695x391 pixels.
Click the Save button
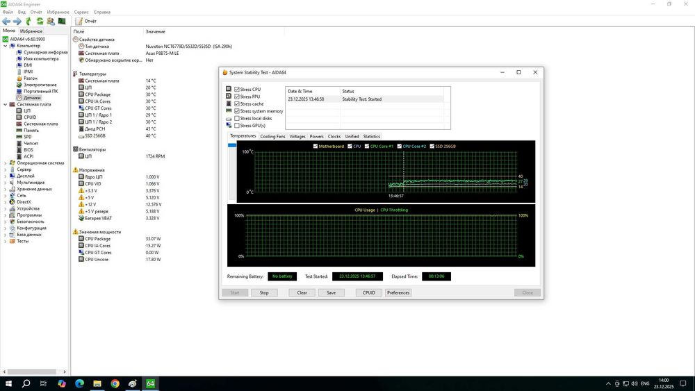331,292
